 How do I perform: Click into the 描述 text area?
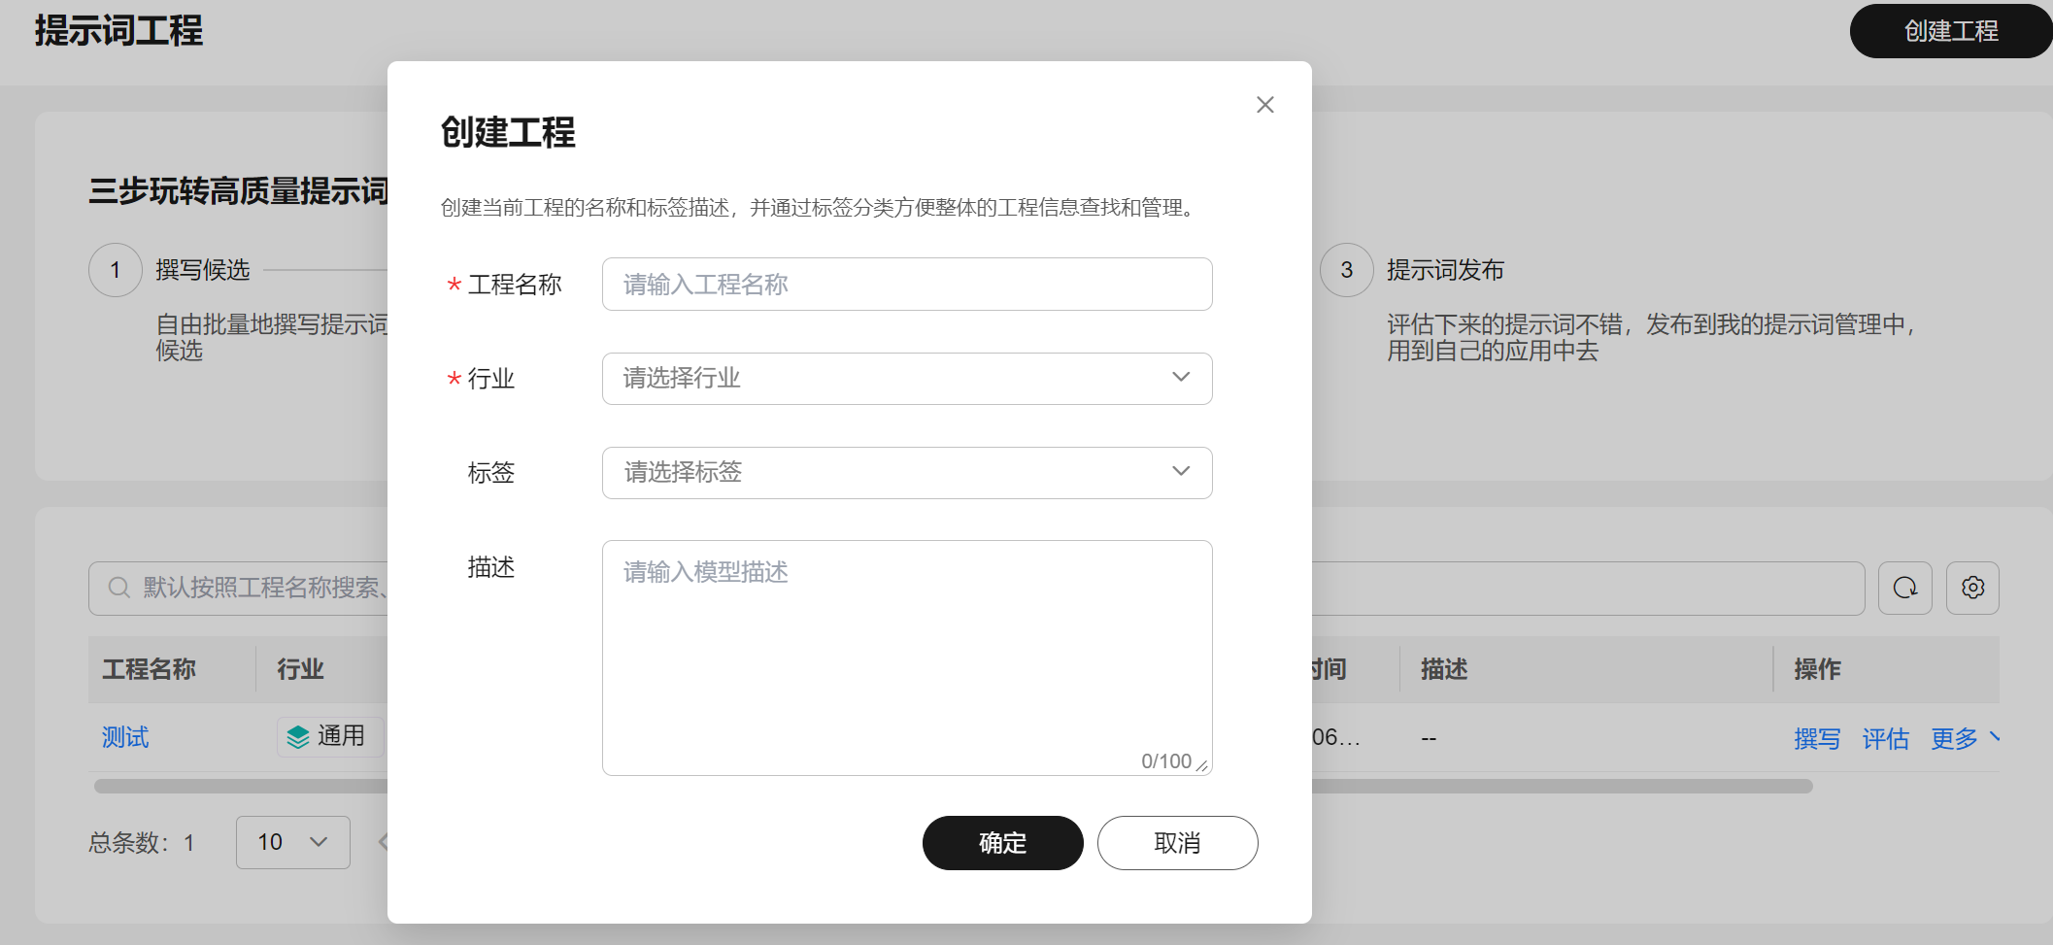[x=906, y=657]
